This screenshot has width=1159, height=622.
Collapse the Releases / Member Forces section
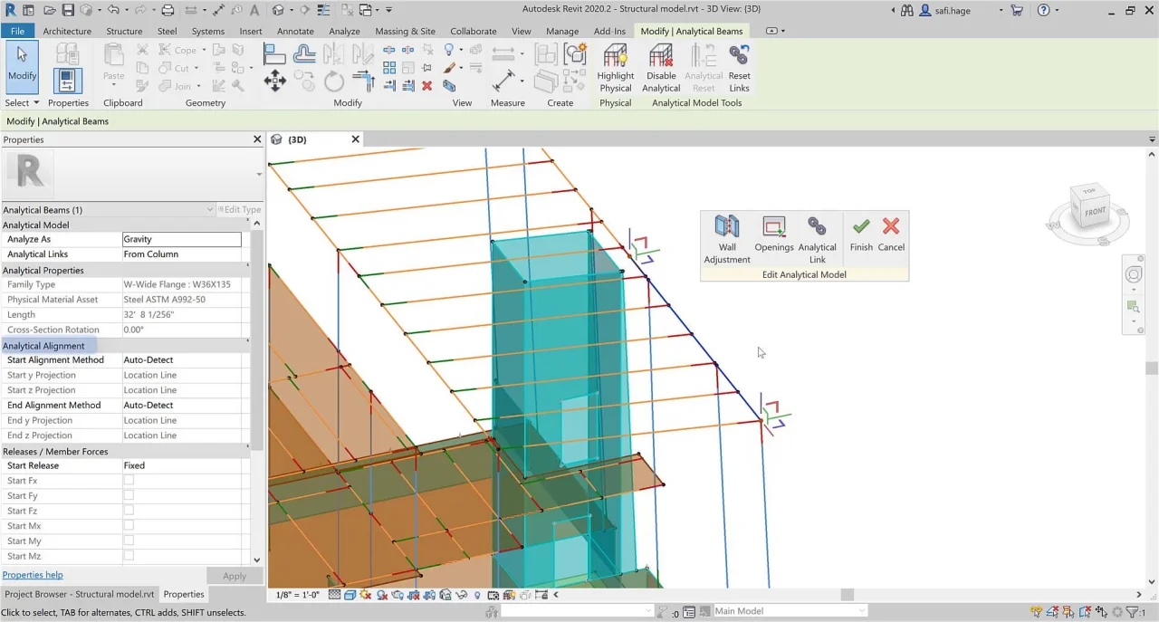click(x=248, y=448)
